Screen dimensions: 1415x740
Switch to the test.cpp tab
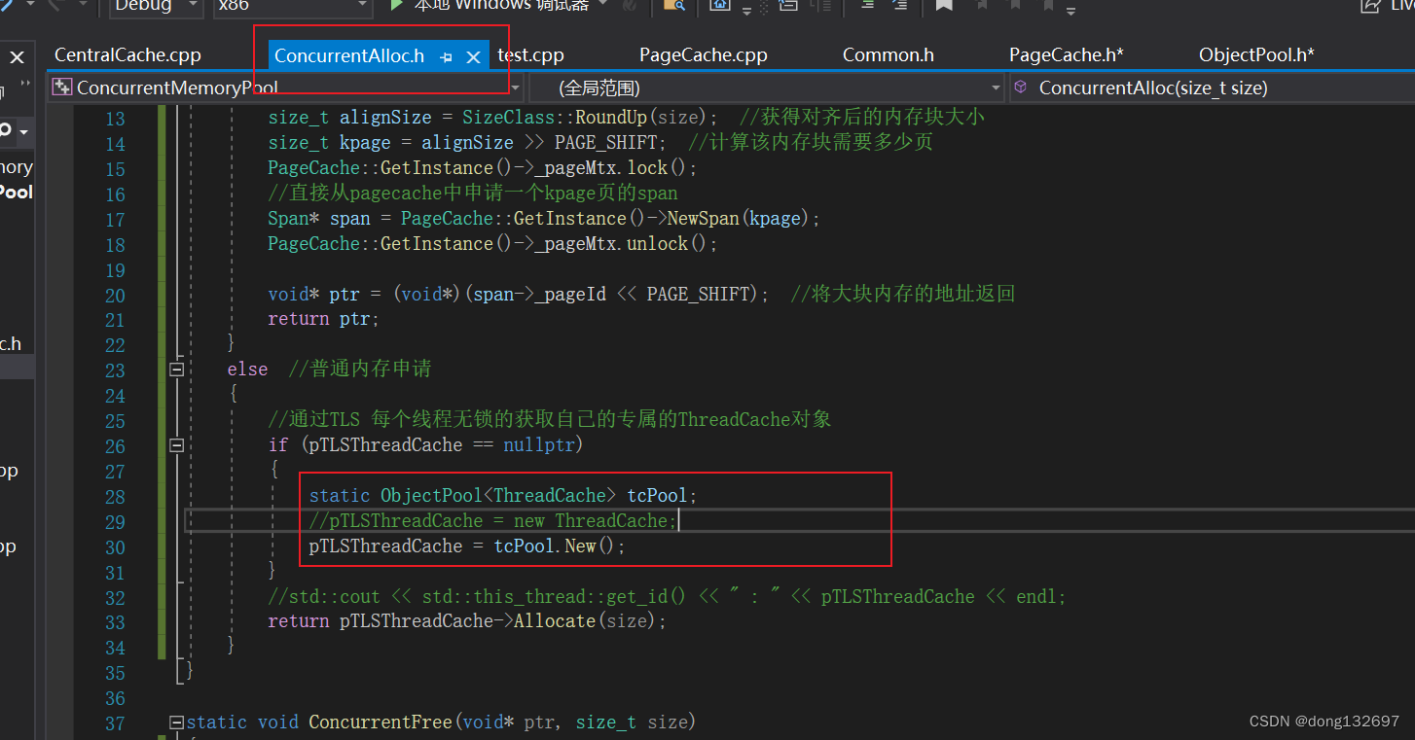(530, 55)
